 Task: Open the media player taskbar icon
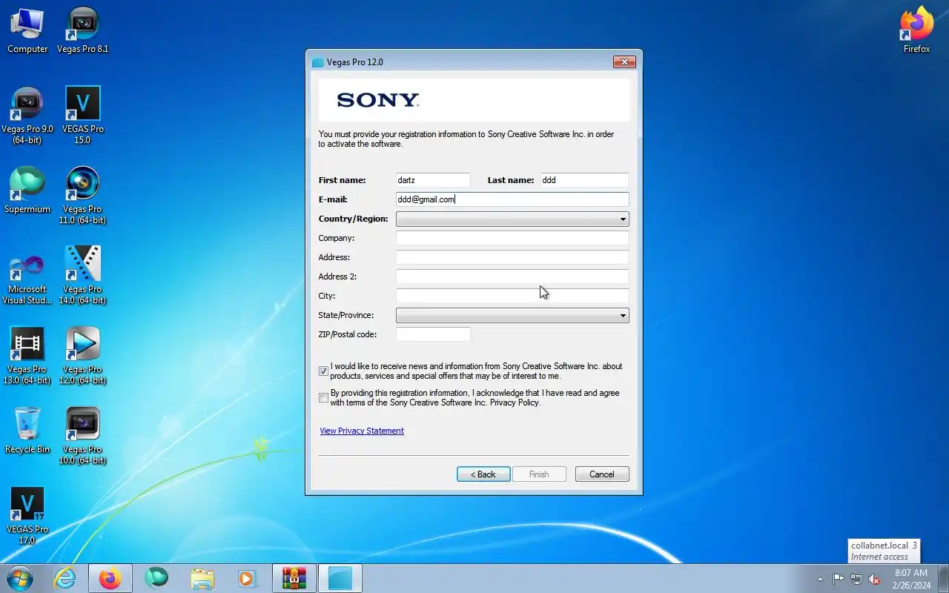coord(247,578)
